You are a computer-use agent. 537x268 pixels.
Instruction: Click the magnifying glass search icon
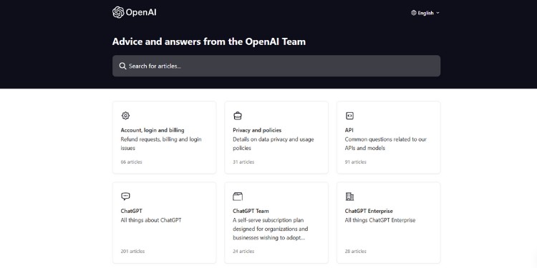[122, 66]
